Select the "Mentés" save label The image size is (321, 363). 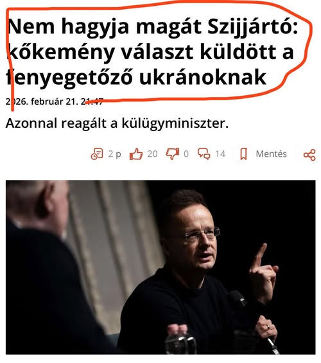click(272, 154)
